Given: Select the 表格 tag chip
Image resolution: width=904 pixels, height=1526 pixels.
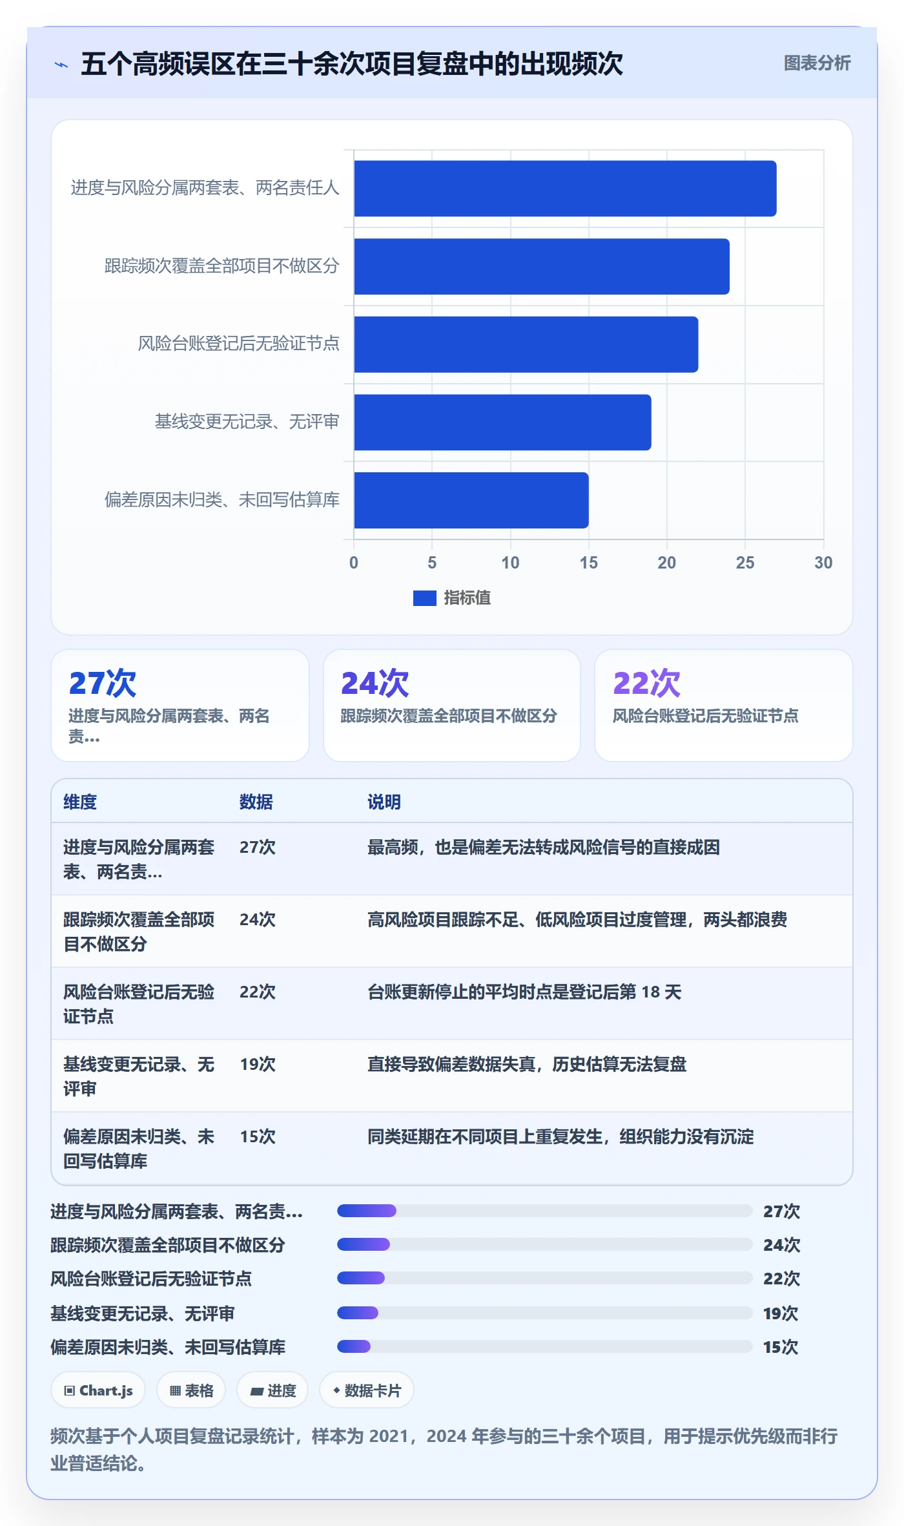Looking at the screenshot, I should tap(191, 1390).
